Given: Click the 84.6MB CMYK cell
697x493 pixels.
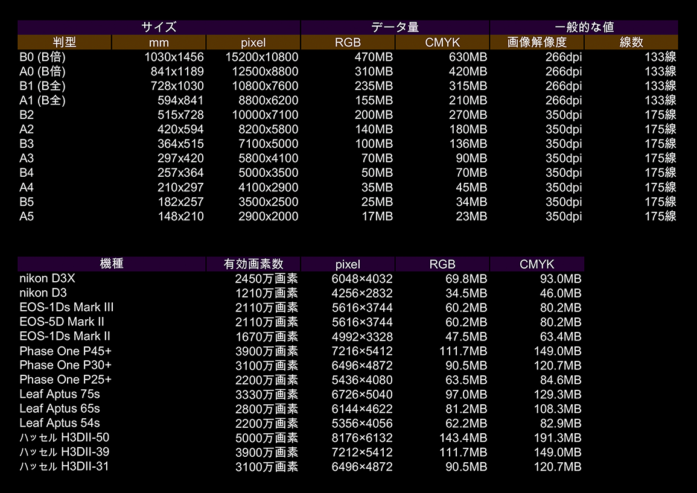Looking at the screenshot, I should (x=561, y=380).
